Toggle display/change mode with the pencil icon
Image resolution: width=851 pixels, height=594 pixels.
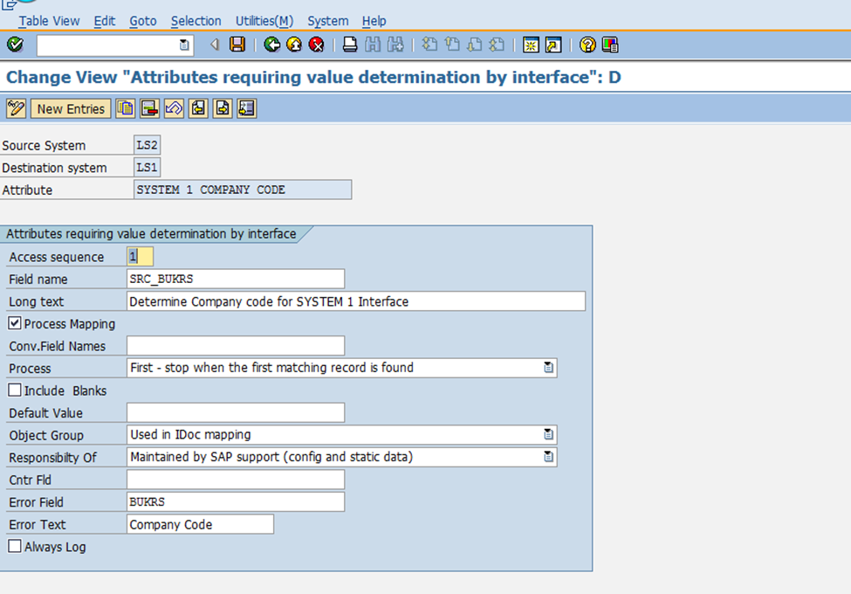pos(15,107)
